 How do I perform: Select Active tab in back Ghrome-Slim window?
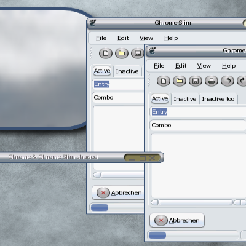102,71
